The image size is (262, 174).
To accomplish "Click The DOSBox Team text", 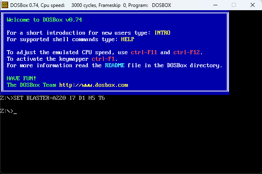I will (31, 85).
